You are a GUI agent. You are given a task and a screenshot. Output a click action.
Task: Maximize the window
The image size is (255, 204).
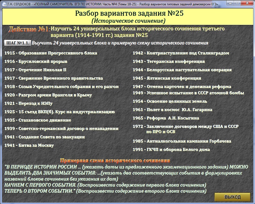click(237, 3)
